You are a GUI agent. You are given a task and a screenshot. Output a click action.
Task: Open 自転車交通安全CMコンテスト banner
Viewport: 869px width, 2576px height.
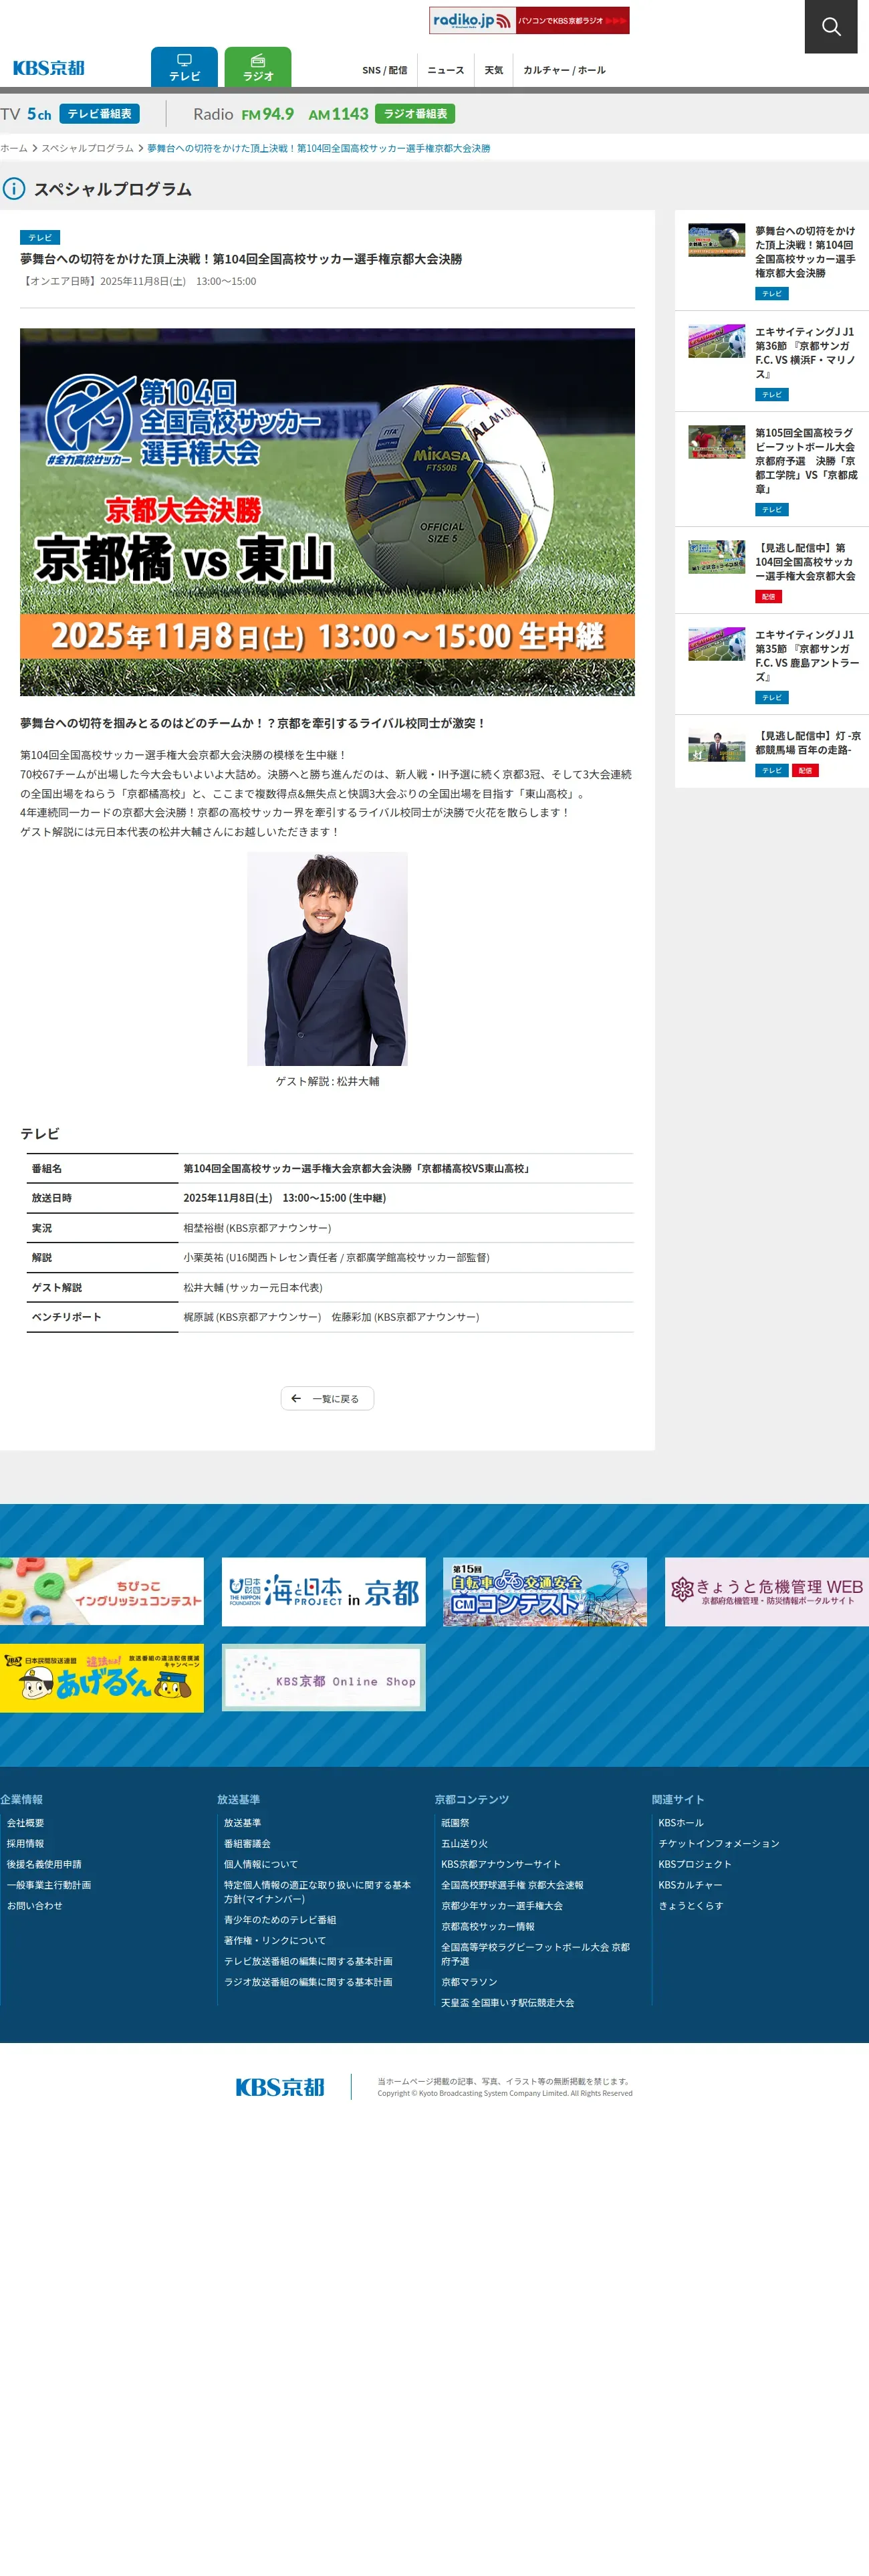pyautogui.click(x=545, y=1591)
